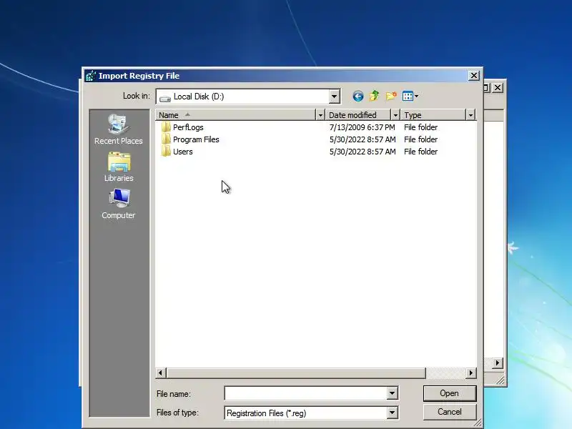572x429 pixels.
Task: Open Recent Places shortcut
Action: (x=118, y=129)
